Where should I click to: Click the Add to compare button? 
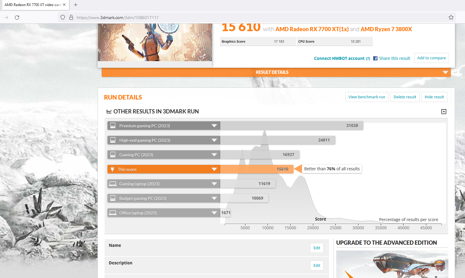431,58
